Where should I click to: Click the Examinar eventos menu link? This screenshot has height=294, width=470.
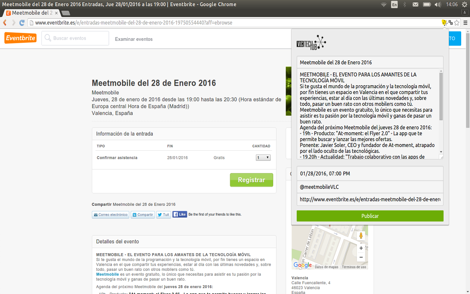tap(134, 39)
